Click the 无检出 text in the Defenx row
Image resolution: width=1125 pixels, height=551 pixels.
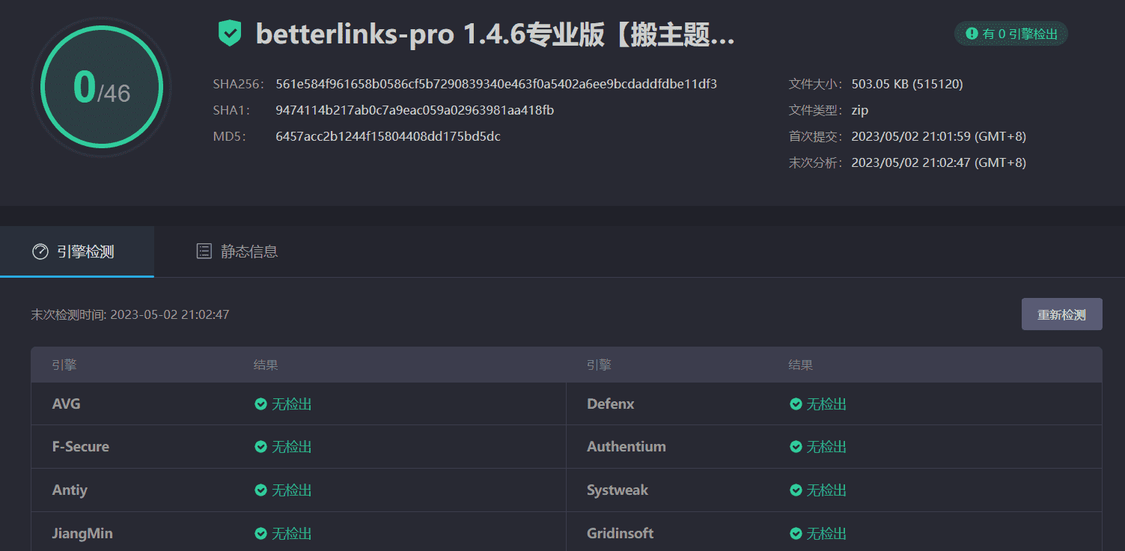[826, 404]
